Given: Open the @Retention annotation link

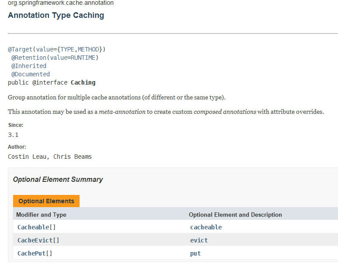Looking at the screenshot, I should (28, 58).
